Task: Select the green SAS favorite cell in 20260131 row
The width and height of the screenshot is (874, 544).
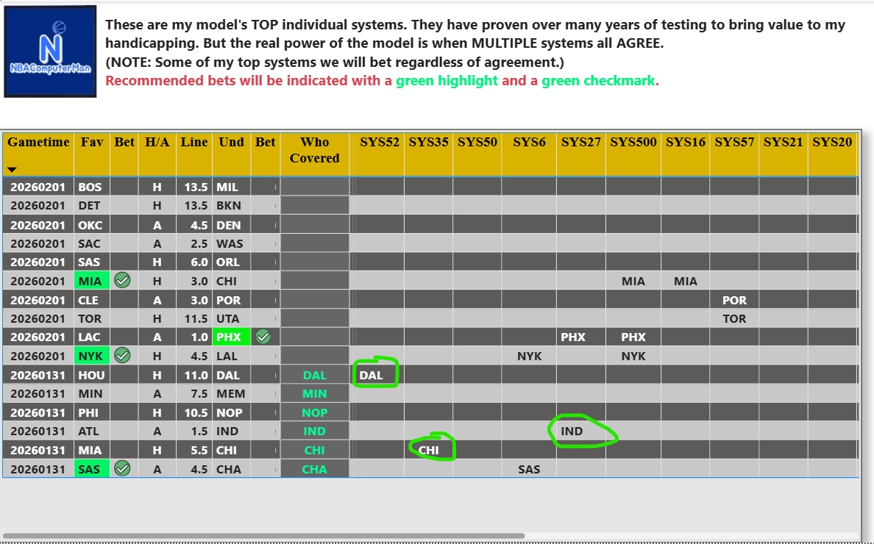Action: tap(91, 469)
